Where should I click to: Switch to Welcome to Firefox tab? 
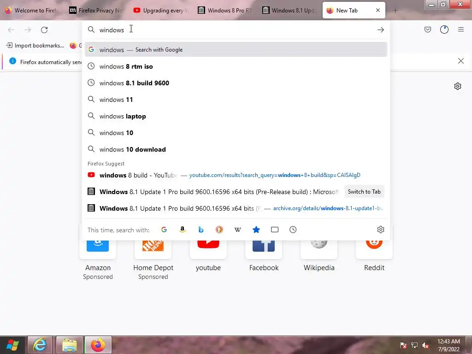31,10
